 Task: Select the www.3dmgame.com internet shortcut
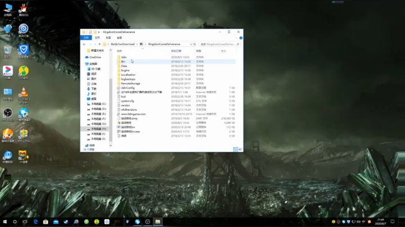[x=133, y=114]
